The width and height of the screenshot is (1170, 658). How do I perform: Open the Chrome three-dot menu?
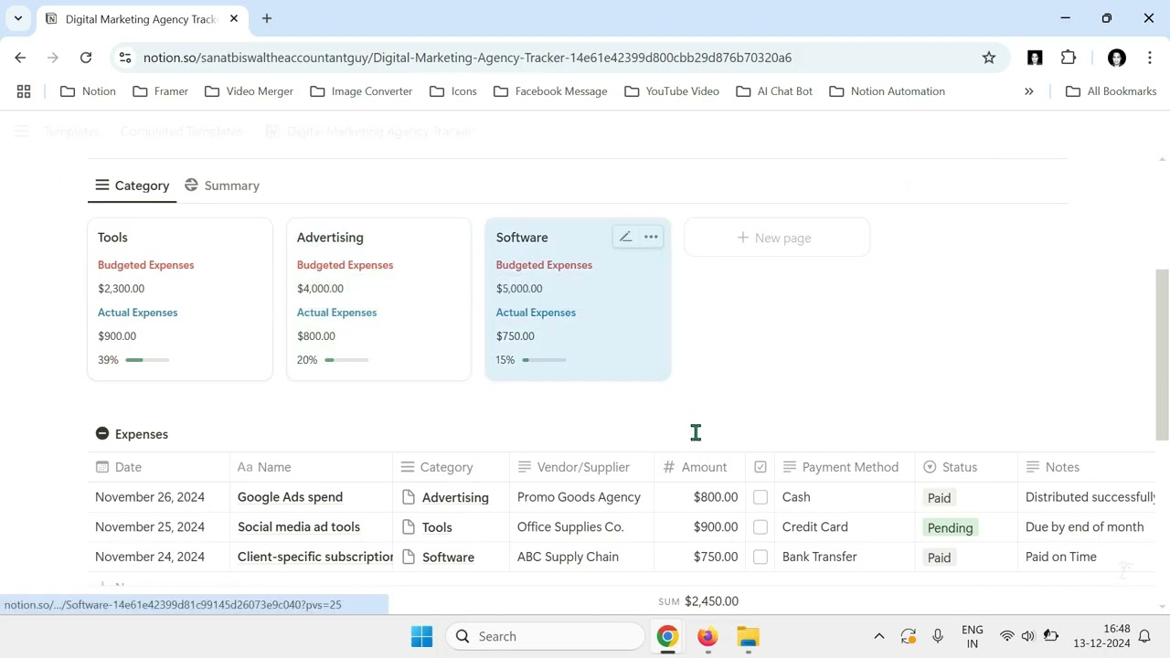[1149, 58]
